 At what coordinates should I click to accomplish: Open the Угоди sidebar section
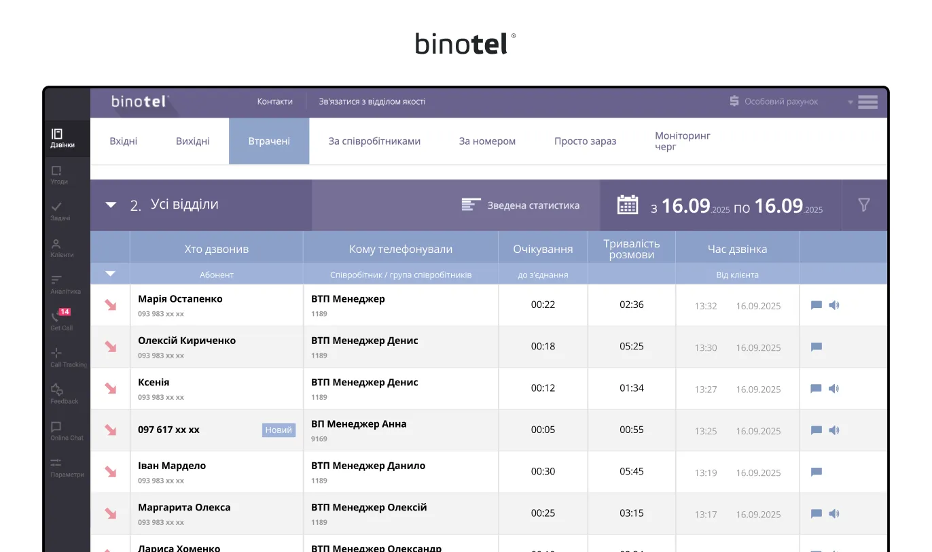click(58, 175)
